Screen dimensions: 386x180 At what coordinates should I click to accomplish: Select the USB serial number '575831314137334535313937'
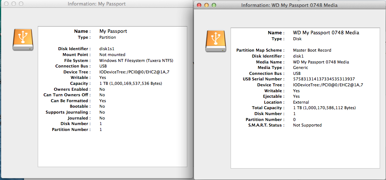point(324,79)
